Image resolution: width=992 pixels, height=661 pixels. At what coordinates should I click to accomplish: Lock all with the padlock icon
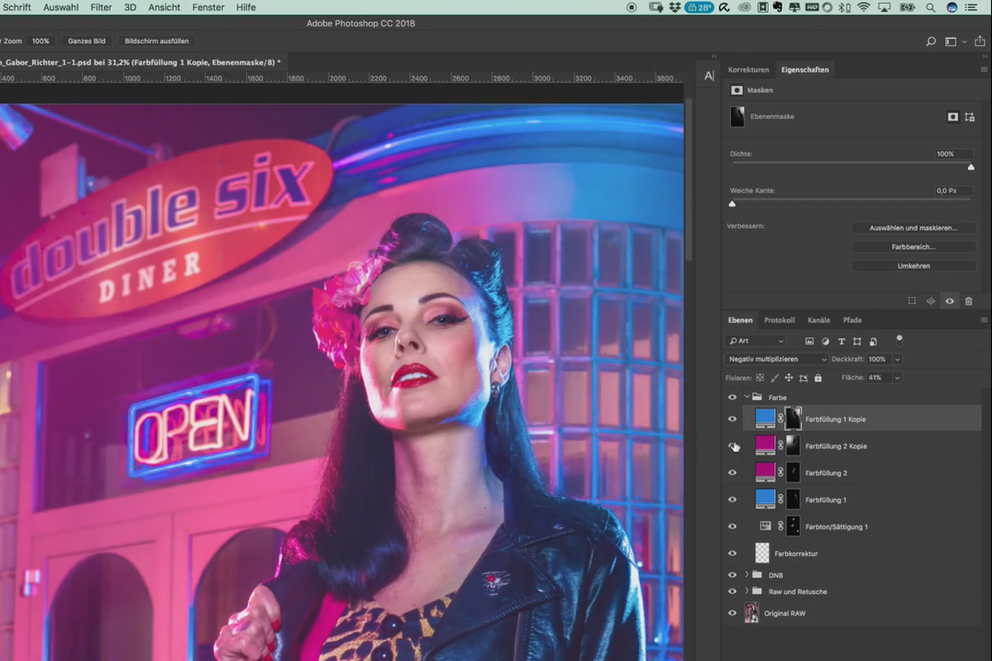[x=818, y=378]
